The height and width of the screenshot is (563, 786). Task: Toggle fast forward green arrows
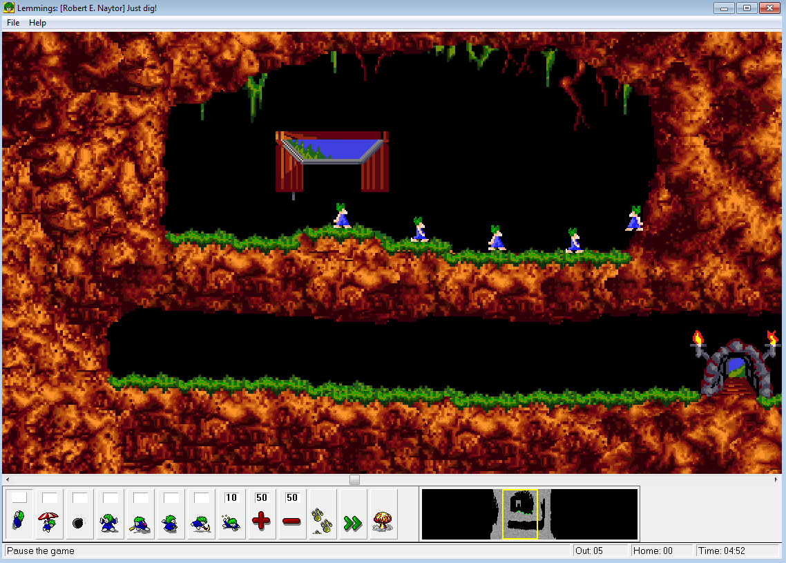point(353,515)
